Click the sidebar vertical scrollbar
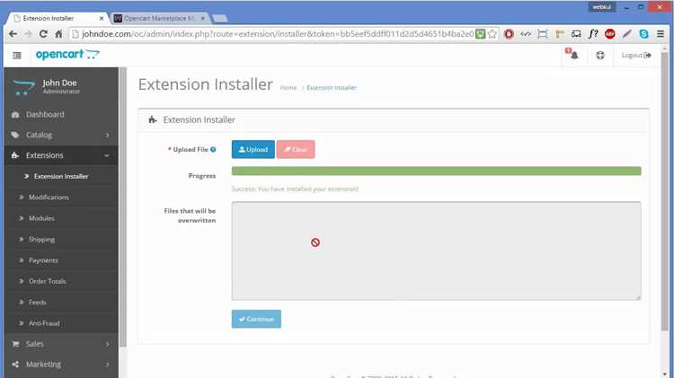This screenshot has width=674, height=378. (x=122, y=207)
